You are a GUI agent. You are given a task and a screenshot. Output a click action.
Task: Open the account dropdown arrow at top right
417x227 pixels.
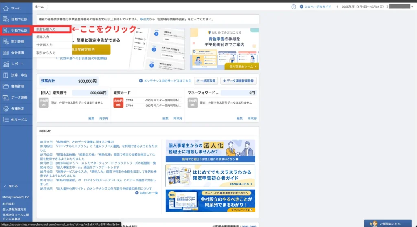[413, 7]
